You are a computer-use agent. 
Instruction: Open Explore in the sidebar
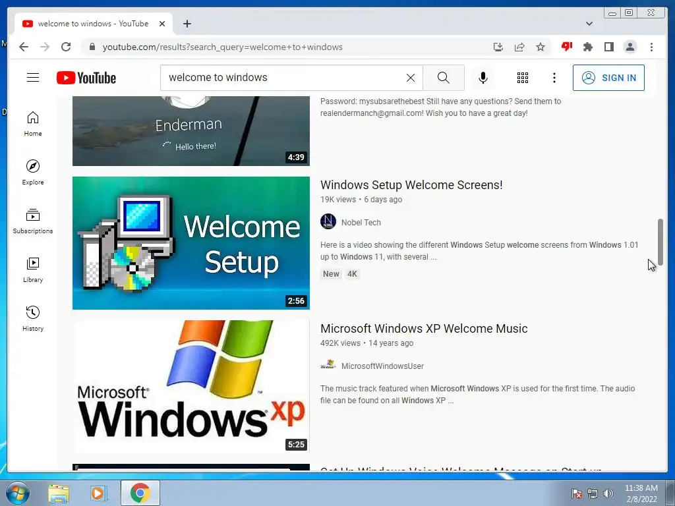tap(33, 173)
